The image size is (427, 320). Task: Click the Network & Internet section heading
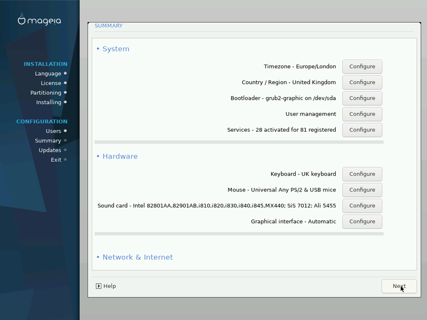point(137,257)
